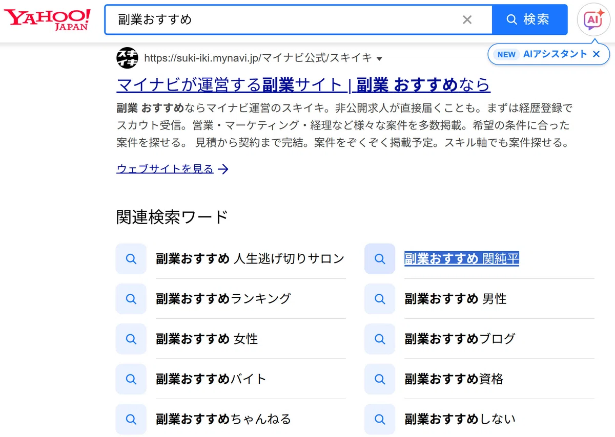This screenshot has height=437, width=615.
Task: Click the suki-iki.mynavi.jp URL text
Action: [258, 58]
